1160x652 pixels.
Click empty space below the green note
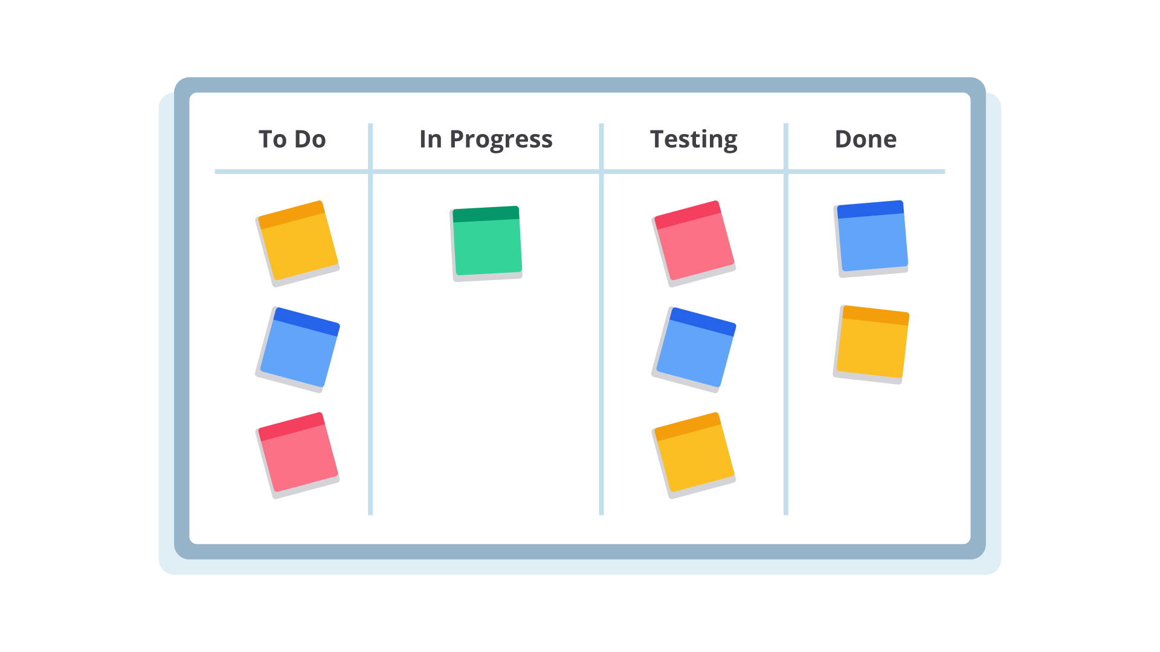point(487,392)
